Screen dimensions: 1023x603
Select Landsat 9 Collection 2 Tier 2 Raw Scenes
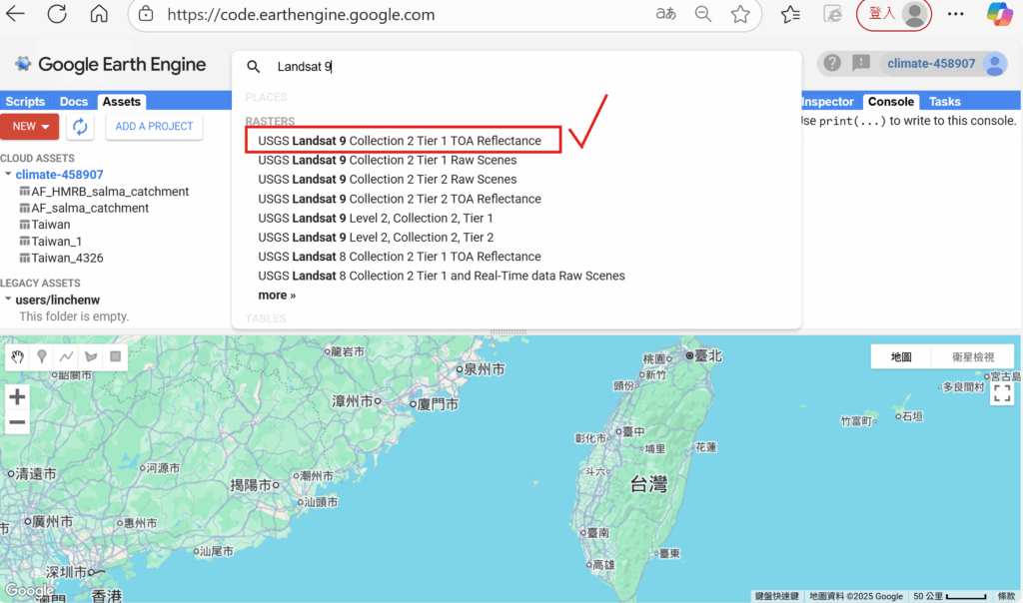(387, 180)
